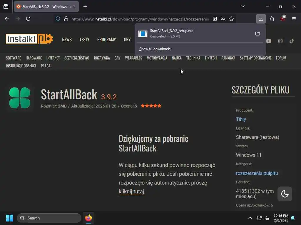This screenshot has width=301, height=225.
Task: Select GRY in the secondary category bar
Action: point(118,58)
